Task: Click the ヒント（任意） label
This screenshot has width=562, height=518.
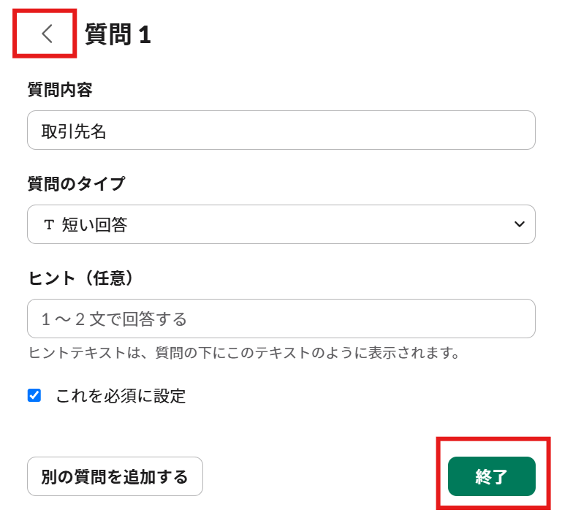Action: click(x=83, y=278)
